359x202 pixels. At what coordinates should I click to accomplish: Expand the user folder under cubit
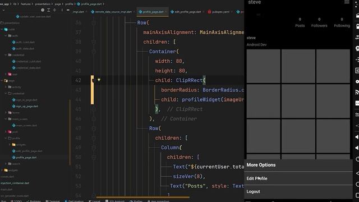(x=6, y=74)
